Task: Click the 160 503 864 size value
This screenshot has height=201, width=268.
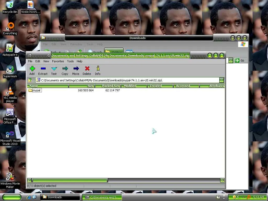Action: pos(86,90)
